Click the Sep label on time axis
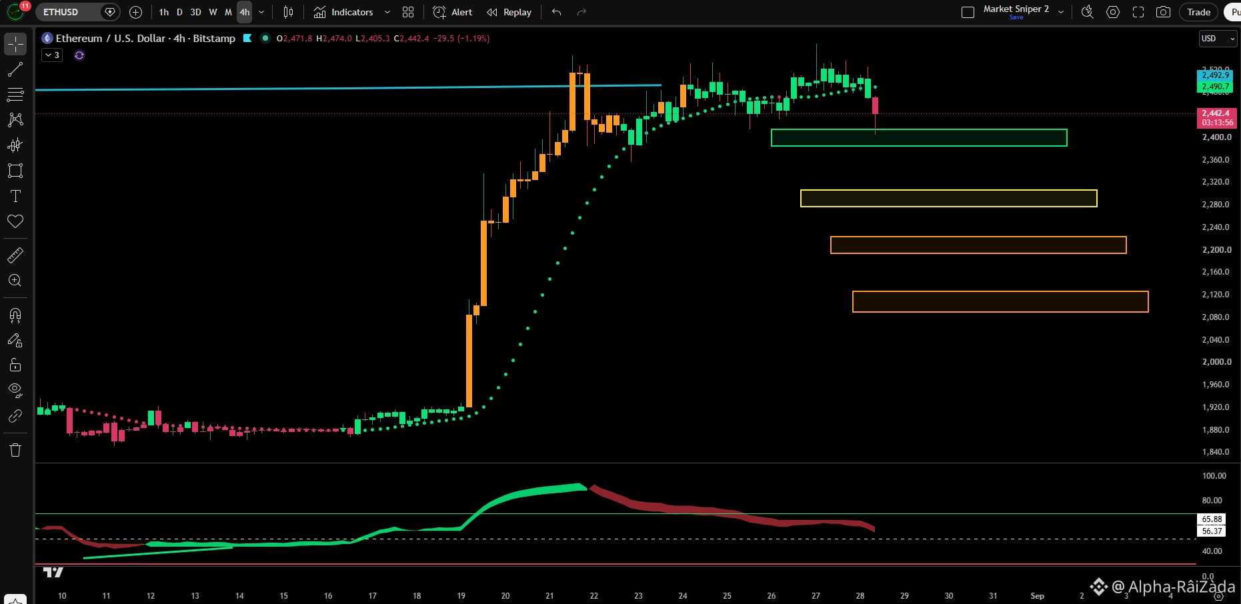Screen dimensions: 1241x604 [x=1037, y=595]
